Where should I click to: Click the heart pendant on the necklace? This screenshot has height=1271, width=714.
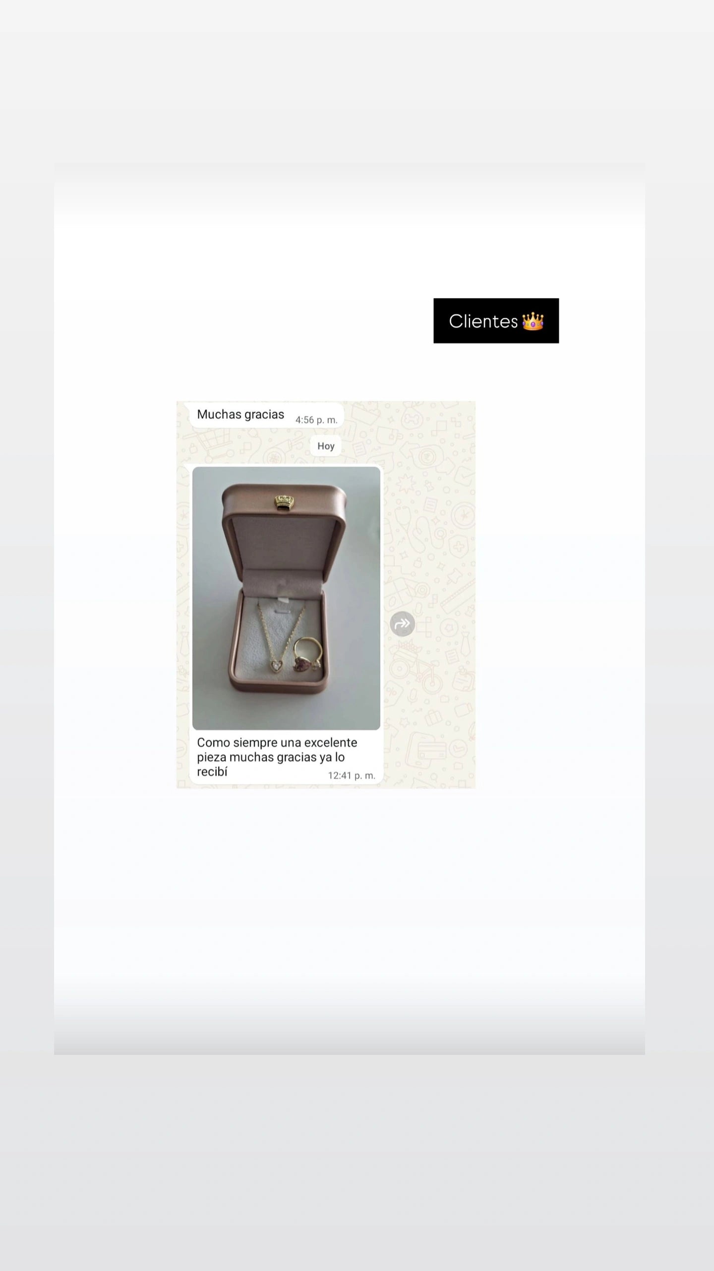click(x=274, y=665)
